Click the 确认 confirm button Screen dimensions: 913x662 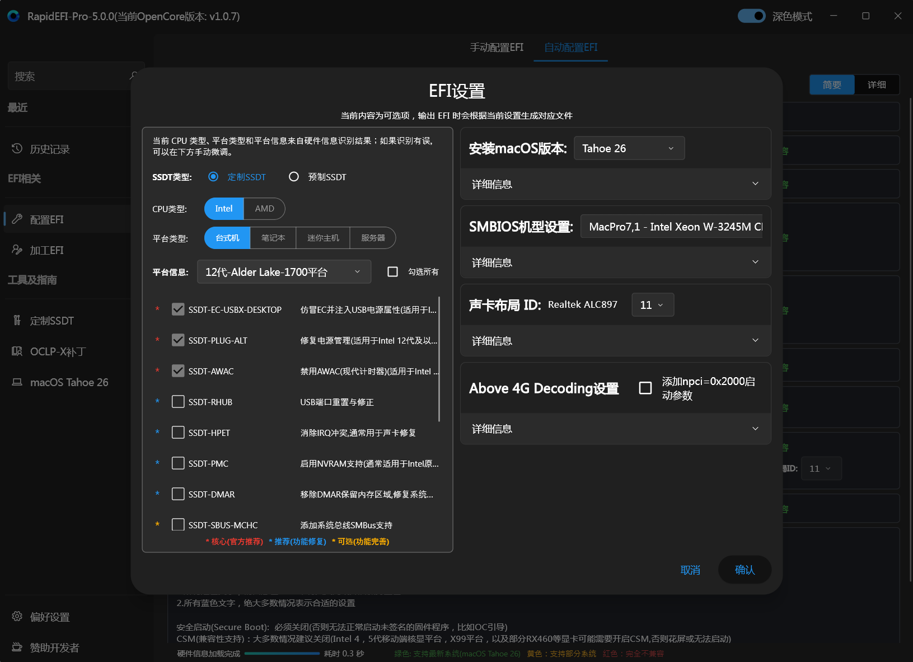745,570
